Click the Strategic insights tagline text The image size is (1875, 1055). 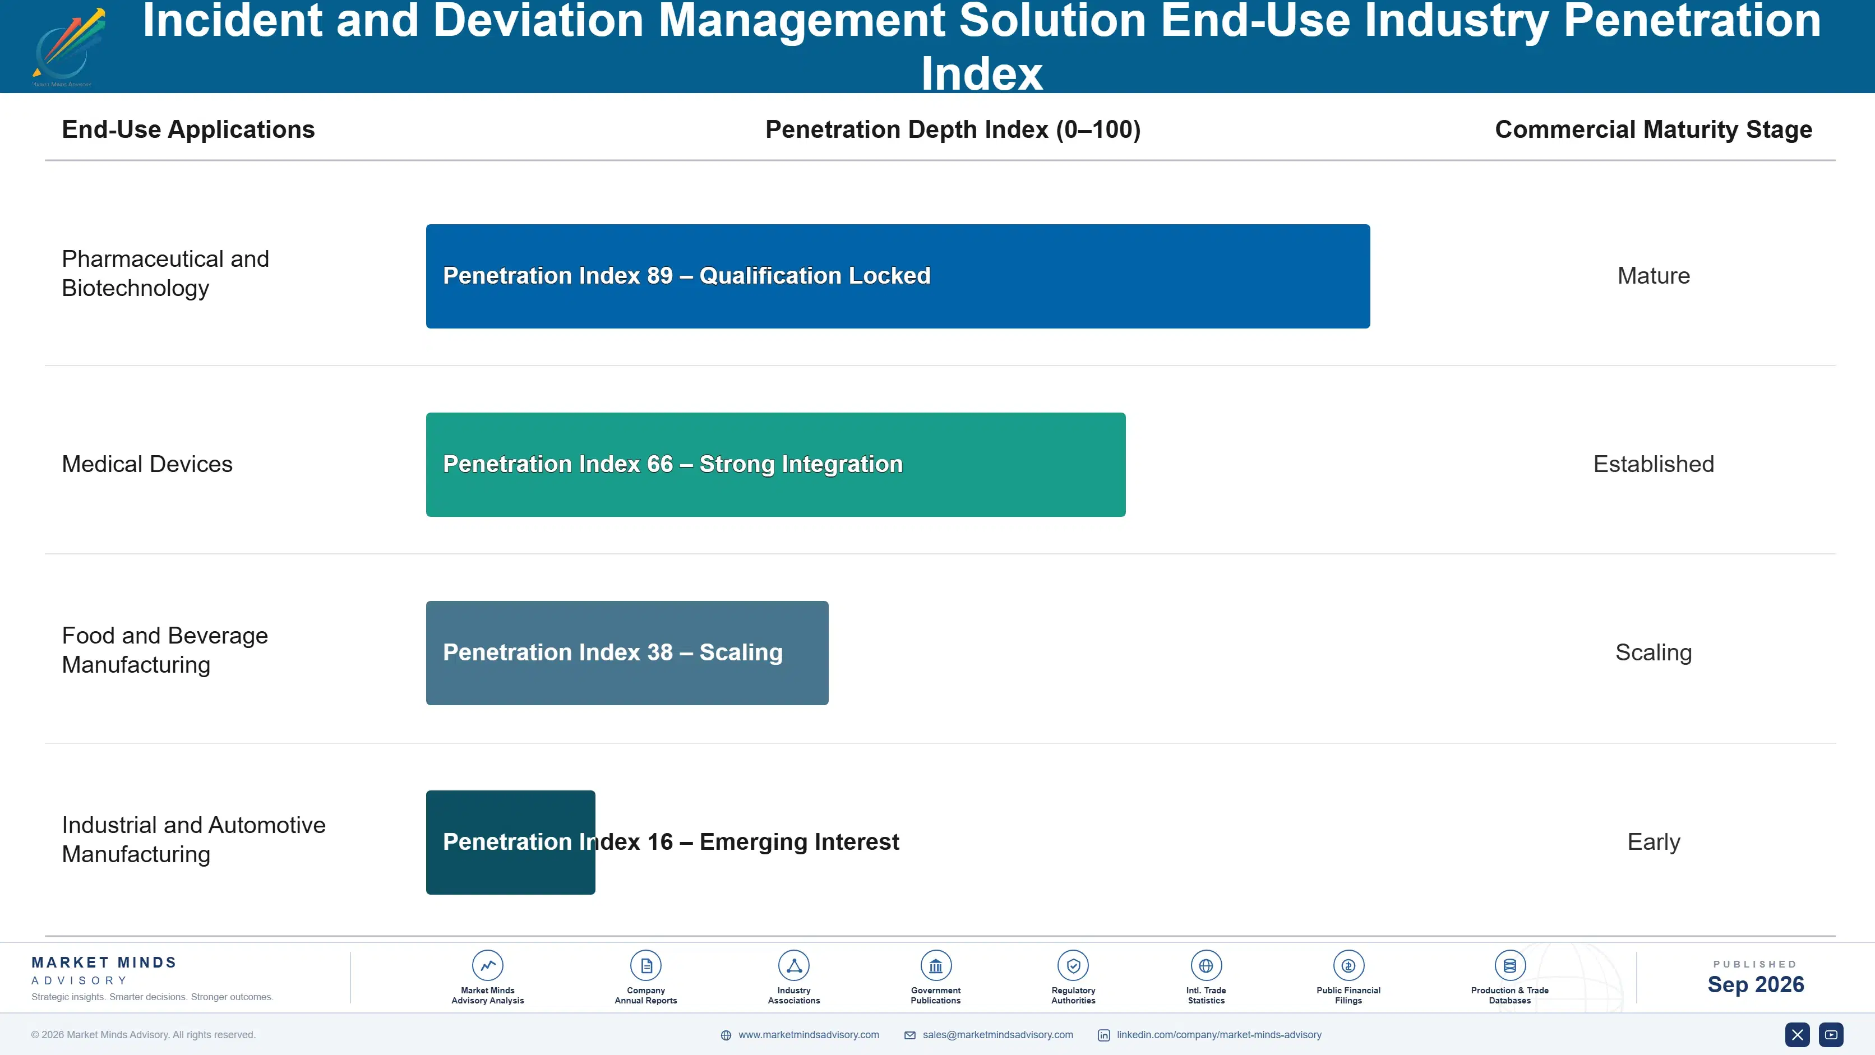pos(152,997)
